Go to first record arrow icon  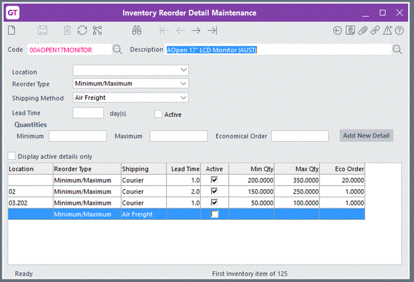coord(164,31)
